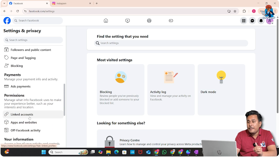Click the install app icon in address bar

coord(229,11)
